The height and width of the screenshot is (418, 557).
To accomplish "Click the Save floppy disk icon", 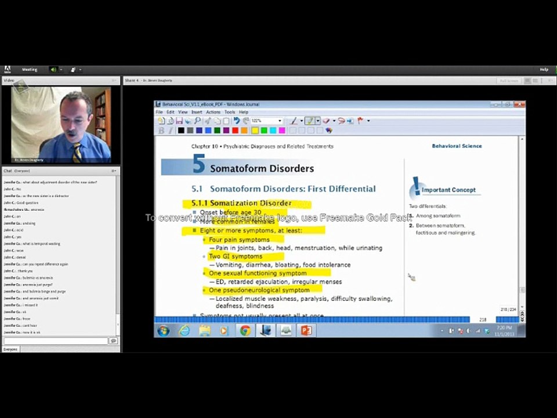I will [179, 121].
